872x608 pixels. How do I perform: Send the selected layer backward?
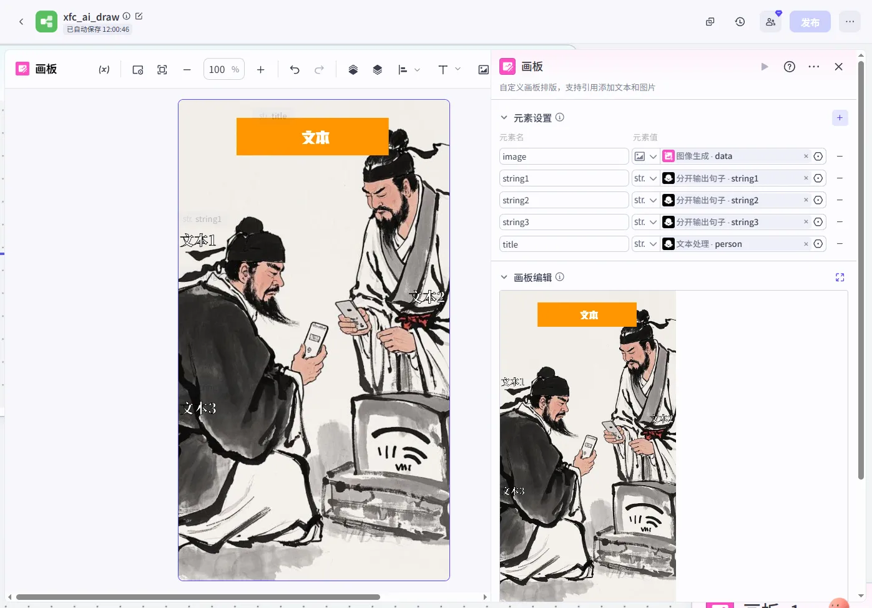[378, 70]
